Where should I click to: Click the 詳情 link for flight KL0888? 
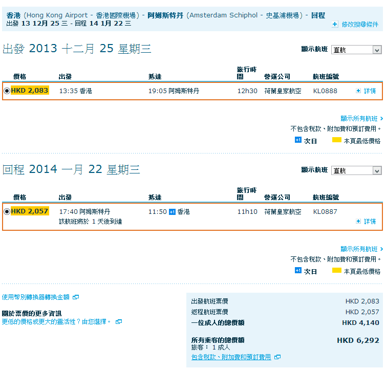(x=370, y=91)
